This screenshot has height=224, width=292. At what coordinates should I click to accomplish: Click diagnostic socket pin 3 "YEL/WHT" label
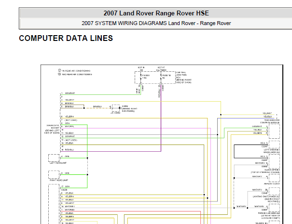[70, 100]
